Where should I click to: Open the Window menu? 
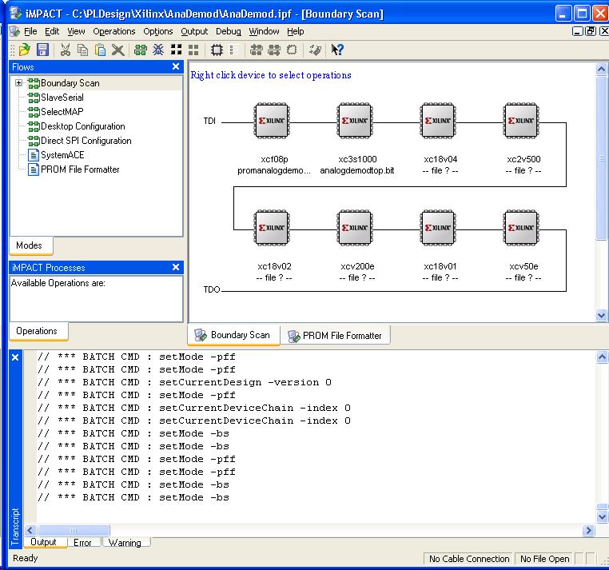264,31
